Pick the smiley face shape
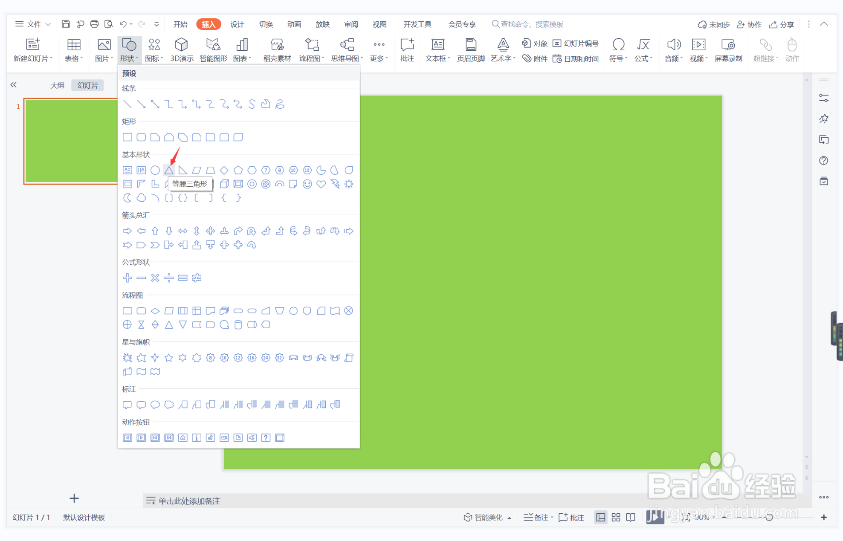Image resolution: width=843 pixels, height=541 pixels. click(x=307, y=184)
